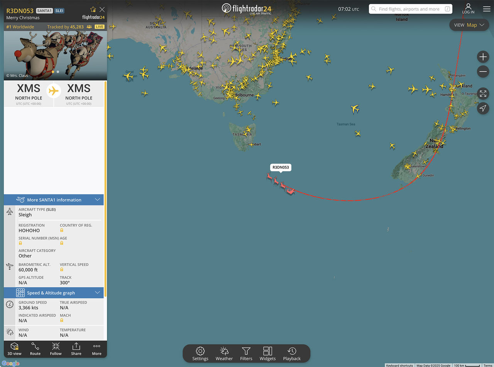Open the 3D view of the flight

[15, 348]
